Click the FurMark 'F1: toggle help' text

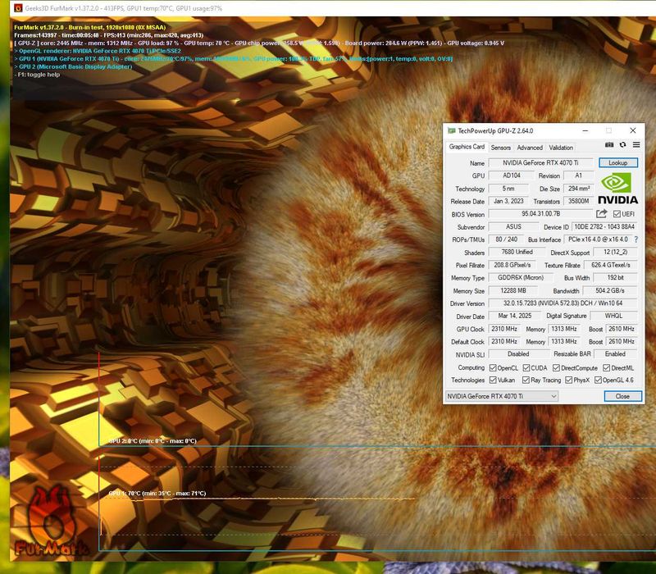pos(39,75)
